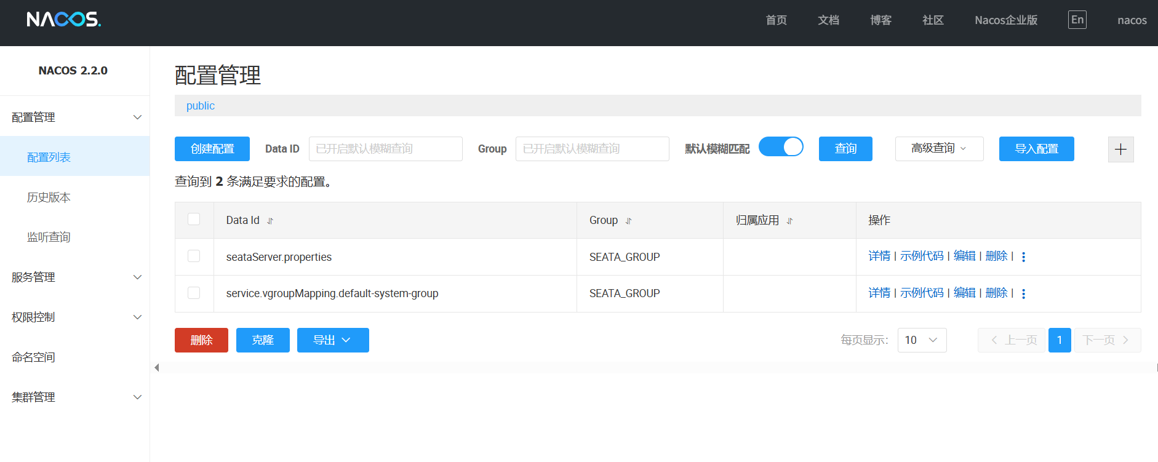
Task: Expand the 集群管理 sidebar menu
Action: tap(74, 397)
